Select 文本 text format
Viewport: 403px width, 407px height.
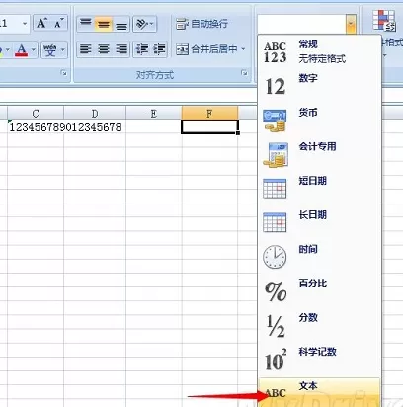pos(319,392)
